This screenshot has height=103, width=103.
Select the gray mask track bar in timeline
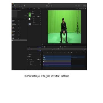click(x=57, y=61)
